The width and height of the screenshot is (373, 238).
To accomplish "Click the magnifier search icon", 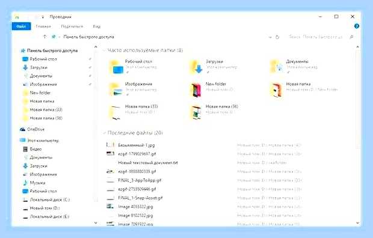I will pos(351,37).
